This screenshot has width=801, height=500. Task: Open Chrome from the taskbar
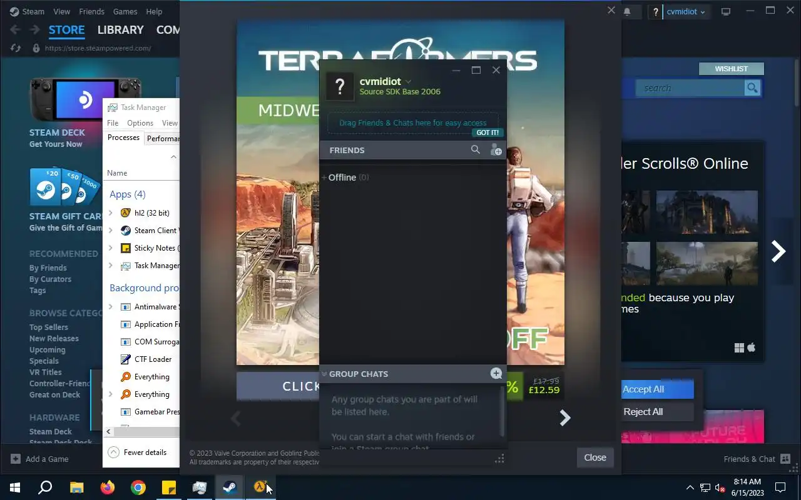138,487
